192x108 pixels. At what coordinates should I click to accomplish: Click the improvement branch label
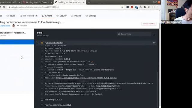click(5, 26)
